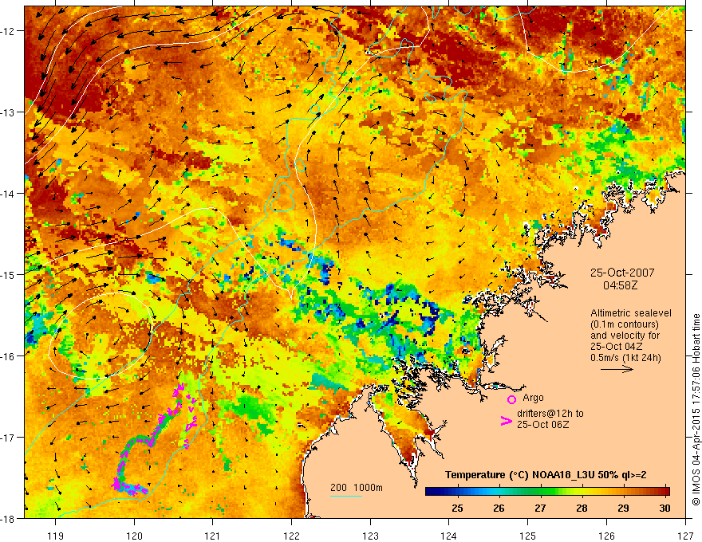Click longitude axis label 127
Image resolution: width=702 pixels, height=542 pixels.
pyautogui.click(x=685, y=536)
